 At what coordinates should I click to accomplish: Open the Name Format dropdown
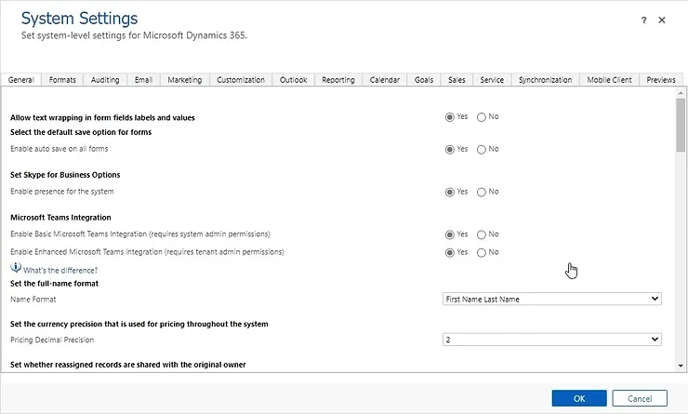[552, 299]
